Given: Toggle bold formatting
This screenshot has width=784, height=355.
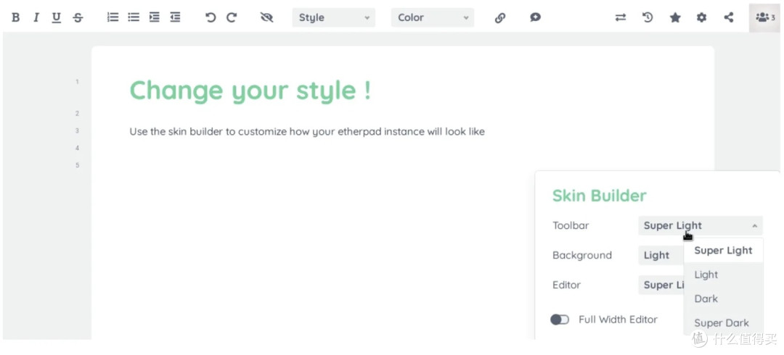Looking at the screenshot, I should click(16, 17).
